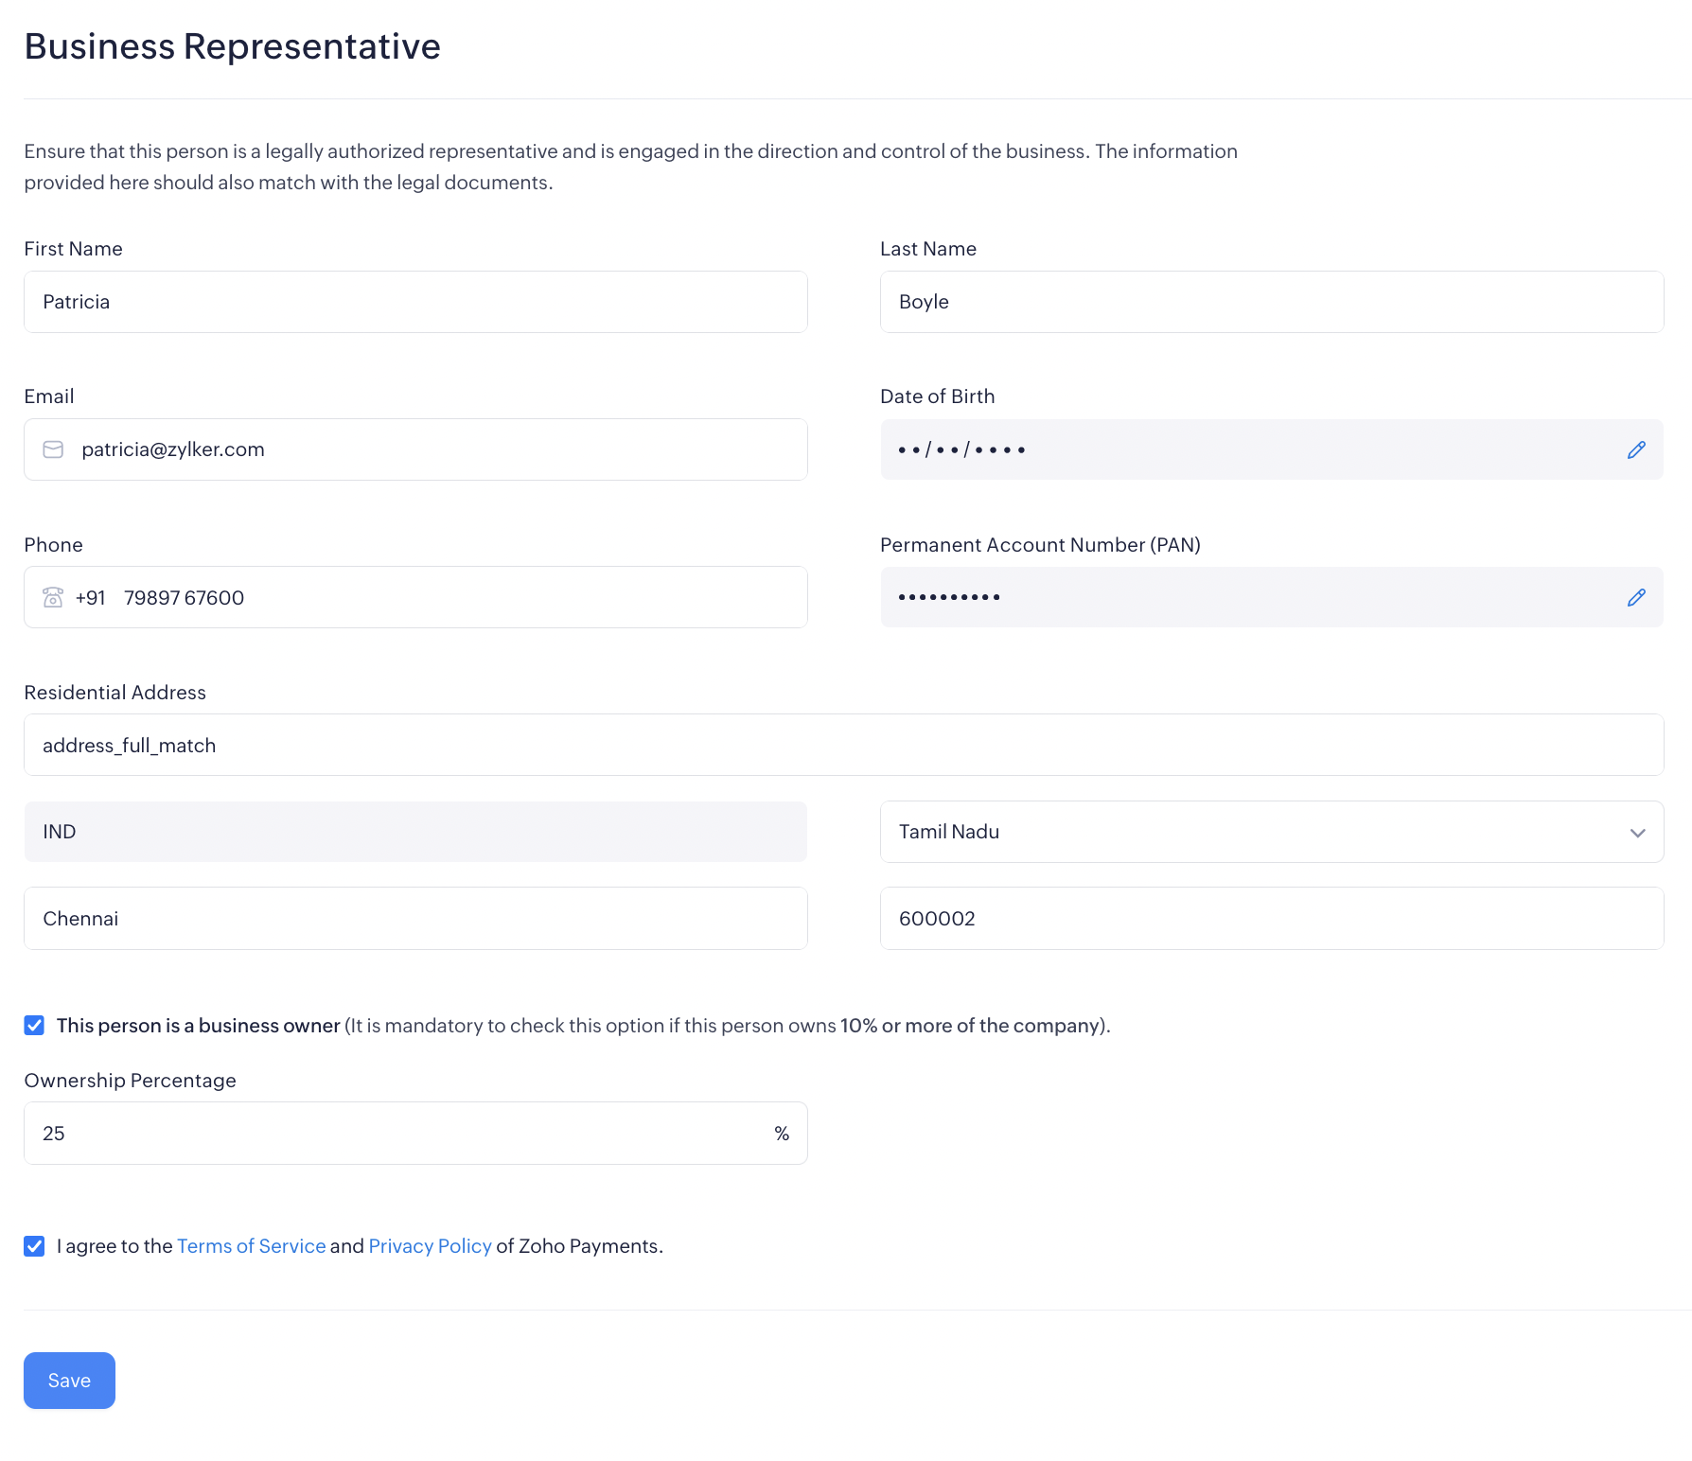Click the percent symbol in Ownership field
The height and width of the screenshot is (1461, 1692).
pyautogui.click(x=782, y=1134)
